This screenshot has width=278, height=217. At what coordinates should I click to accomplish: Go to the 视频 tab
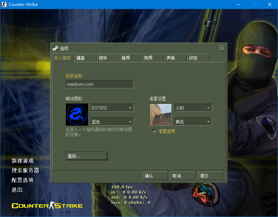pos(153,58)
